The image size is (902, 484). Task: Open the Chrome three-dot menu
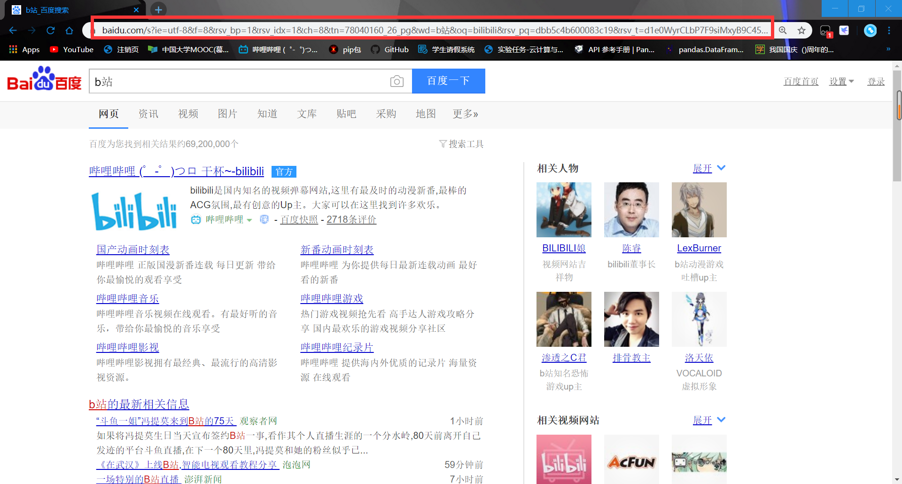(889, 31)
